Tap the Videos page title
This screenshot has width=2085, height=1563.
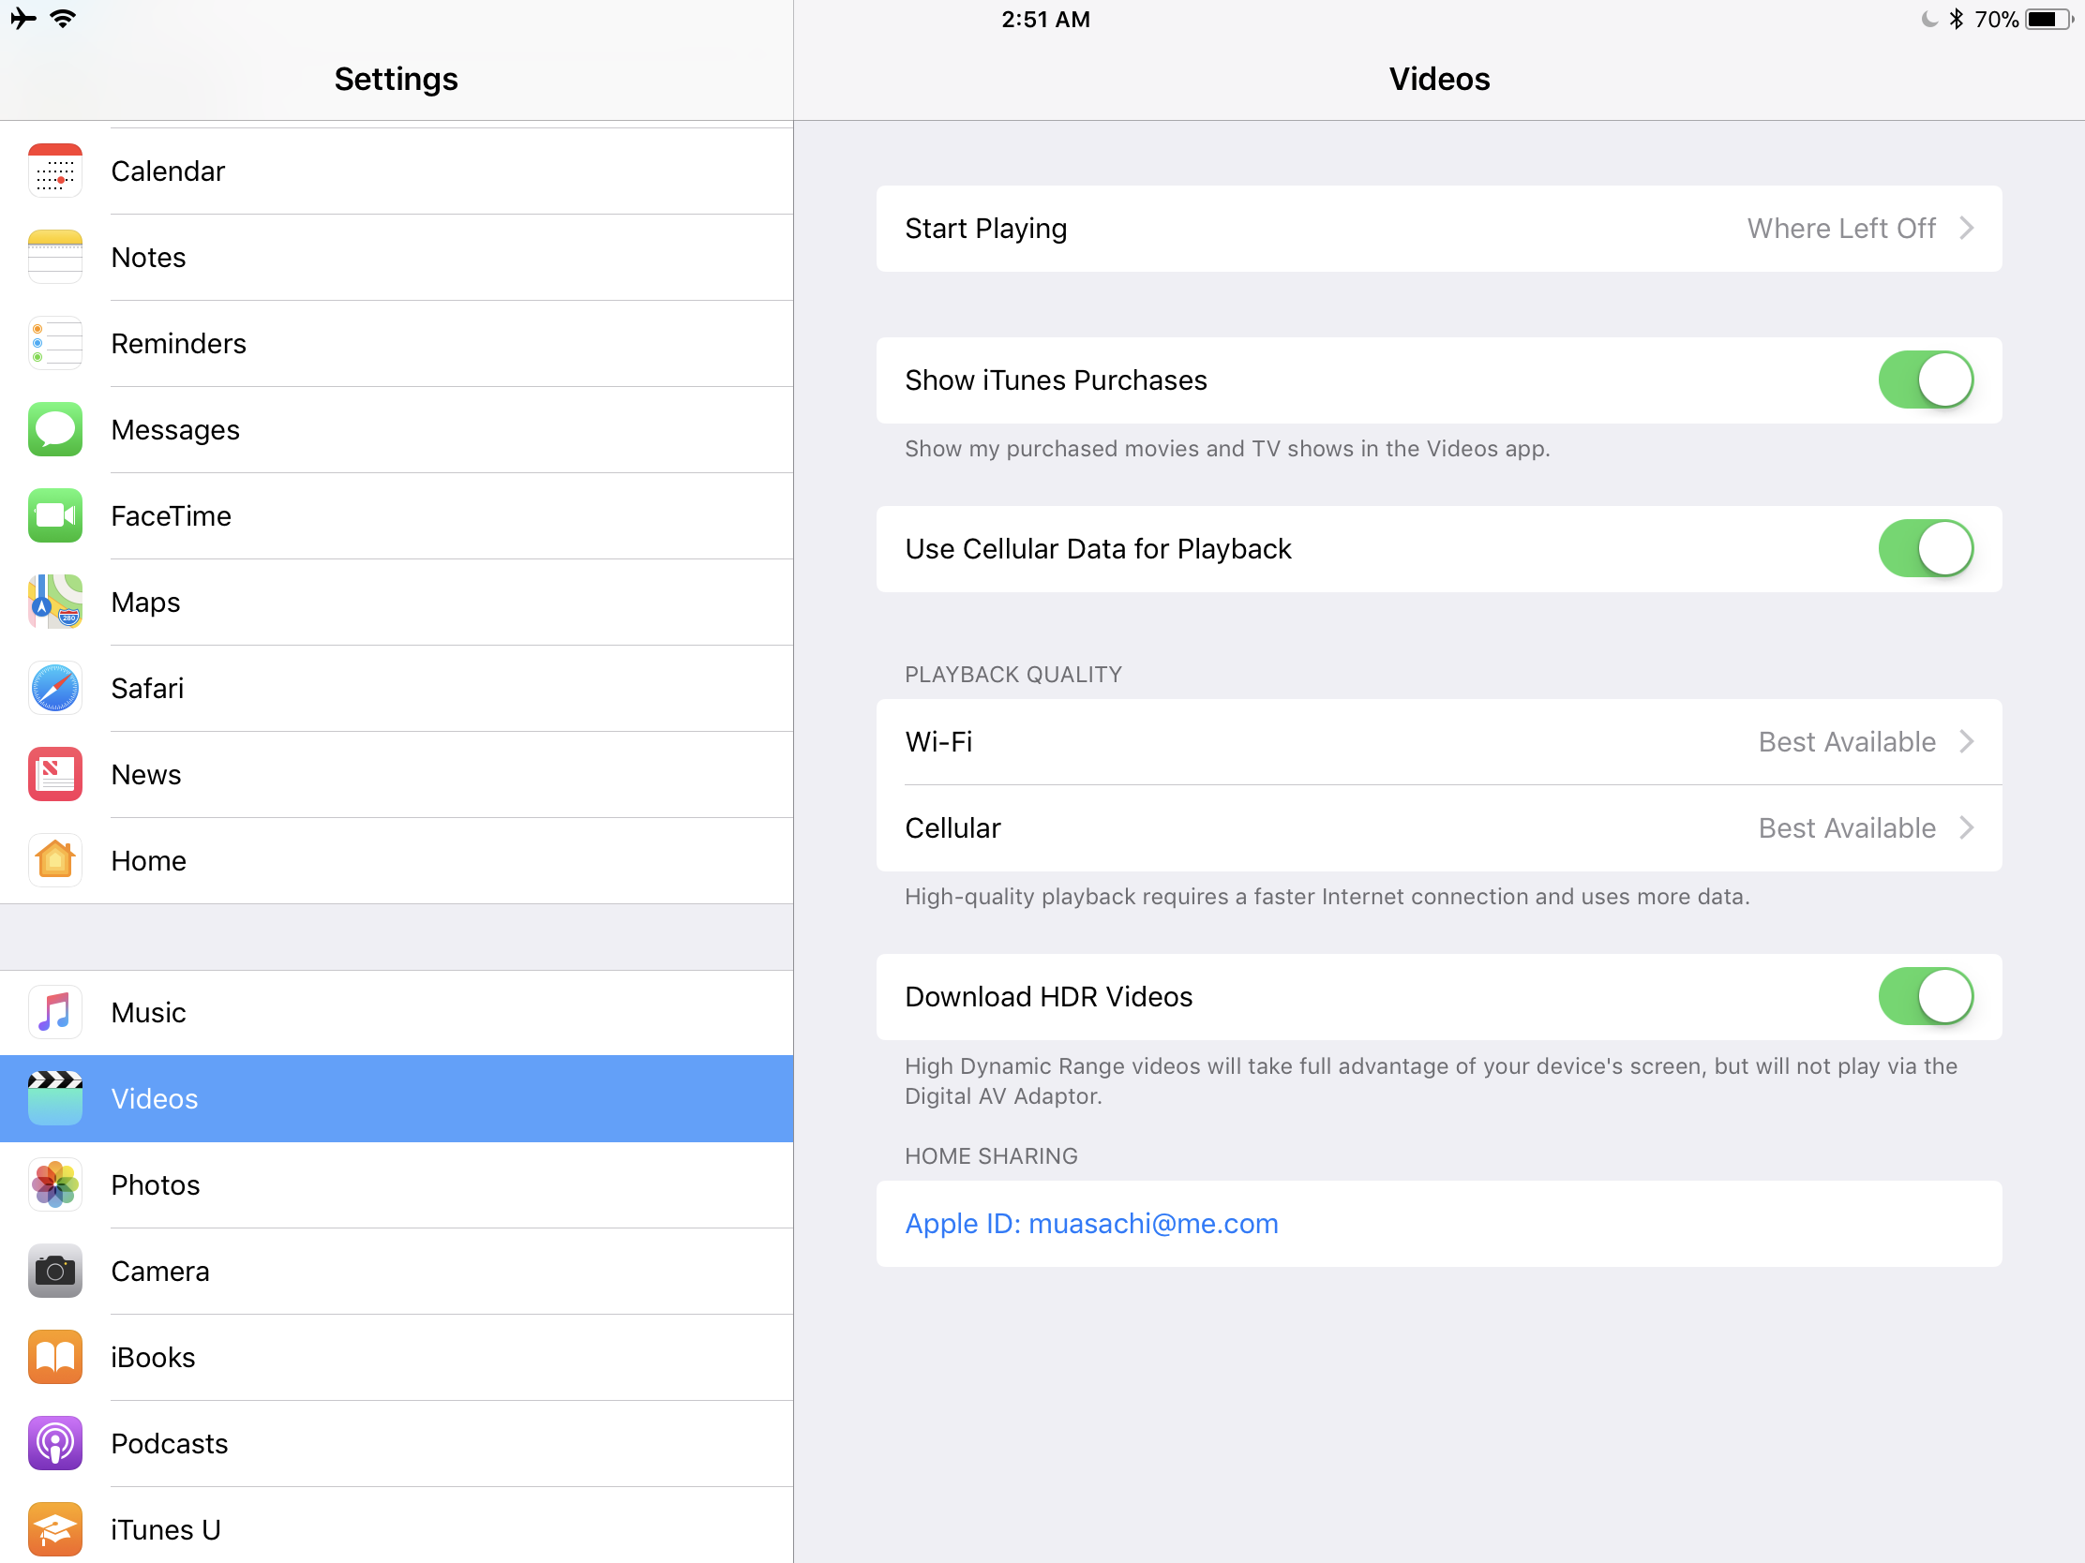tap(1438, 79)
